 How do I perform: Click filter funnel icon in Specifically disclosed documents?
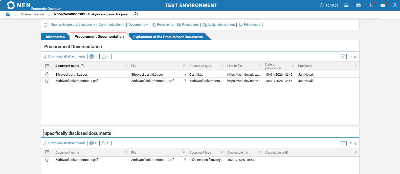pyautogui.click(x=343, y=143)
